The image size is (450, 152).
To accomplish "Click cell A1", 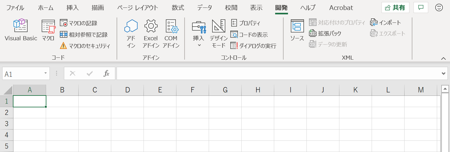I will point(30,101).
